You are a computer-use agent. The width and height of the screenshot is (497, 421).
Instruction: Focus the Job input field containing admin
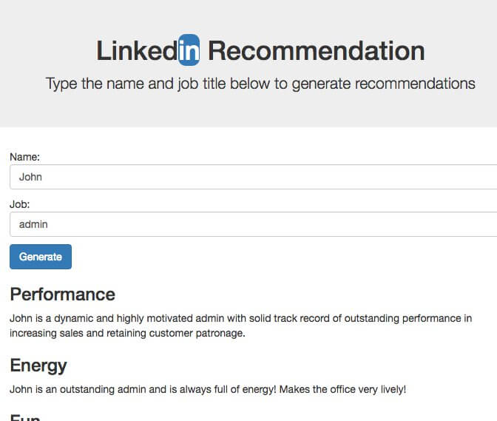pyautogui.click(x=253, y=224)
